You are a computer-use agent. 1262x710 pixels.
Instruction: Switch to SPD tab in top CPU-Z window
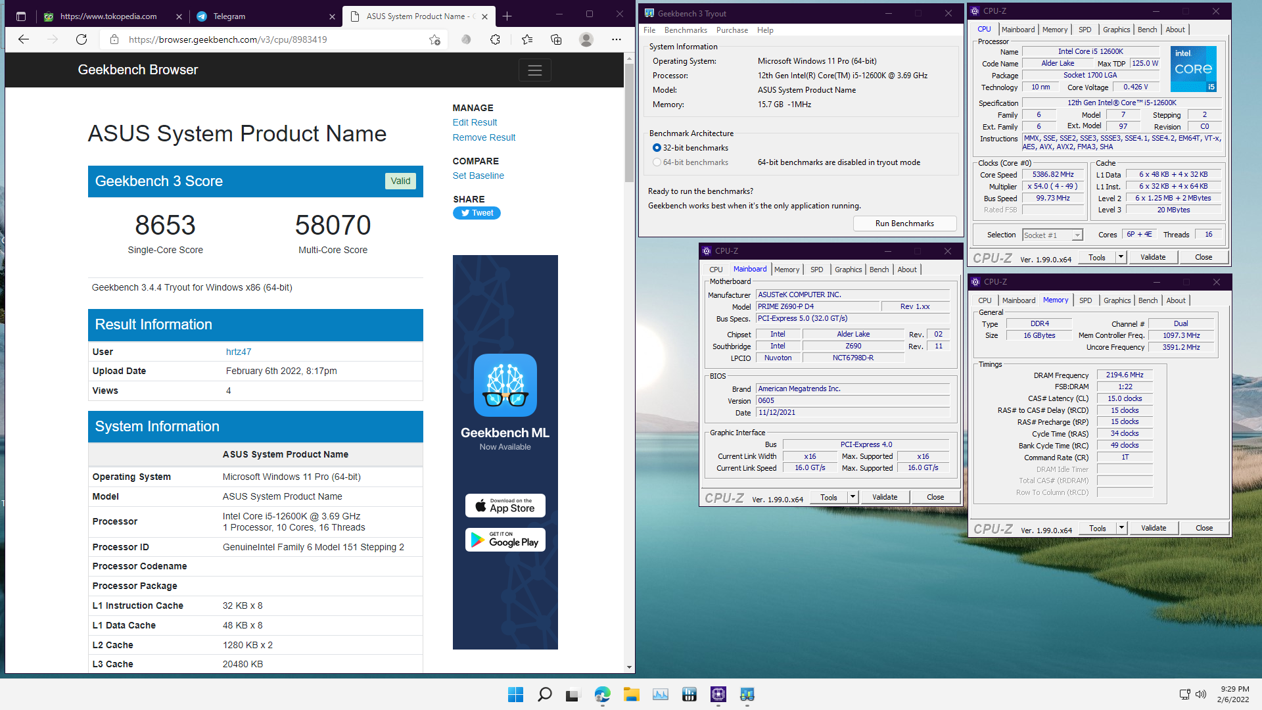click(1085, 30)
